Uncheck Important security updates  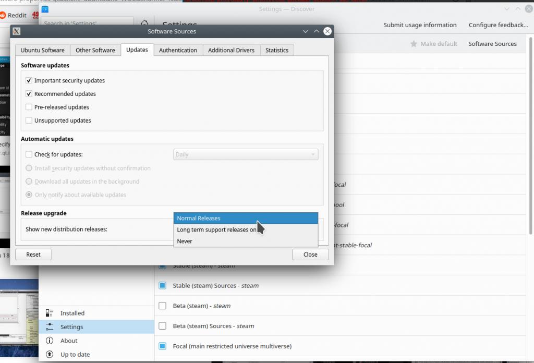[29, 81]
